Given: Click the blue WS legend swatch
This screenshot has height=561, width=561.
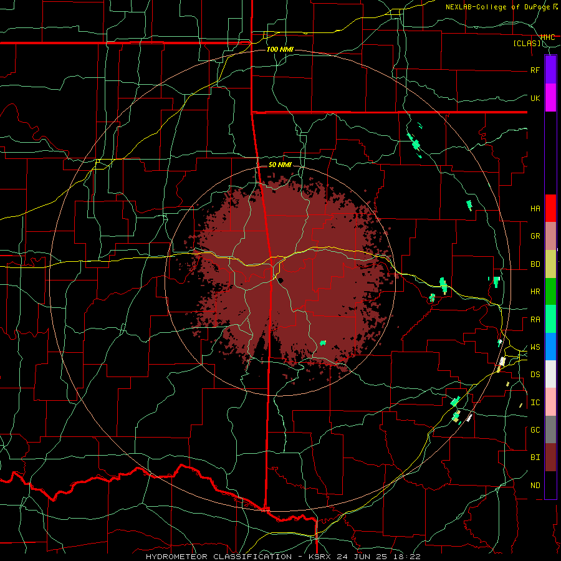Looking at the screenshot, I should tap(550, 347).
